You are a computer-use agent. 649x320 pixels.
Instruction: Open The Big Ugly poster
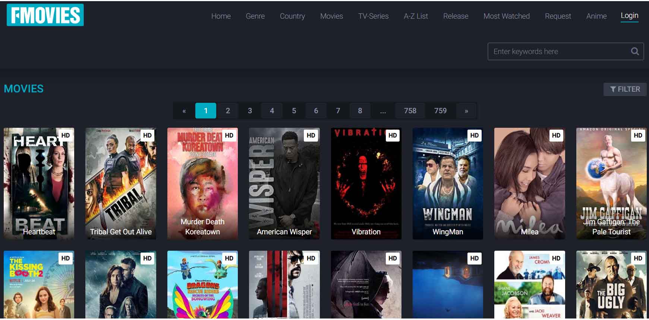611,285
